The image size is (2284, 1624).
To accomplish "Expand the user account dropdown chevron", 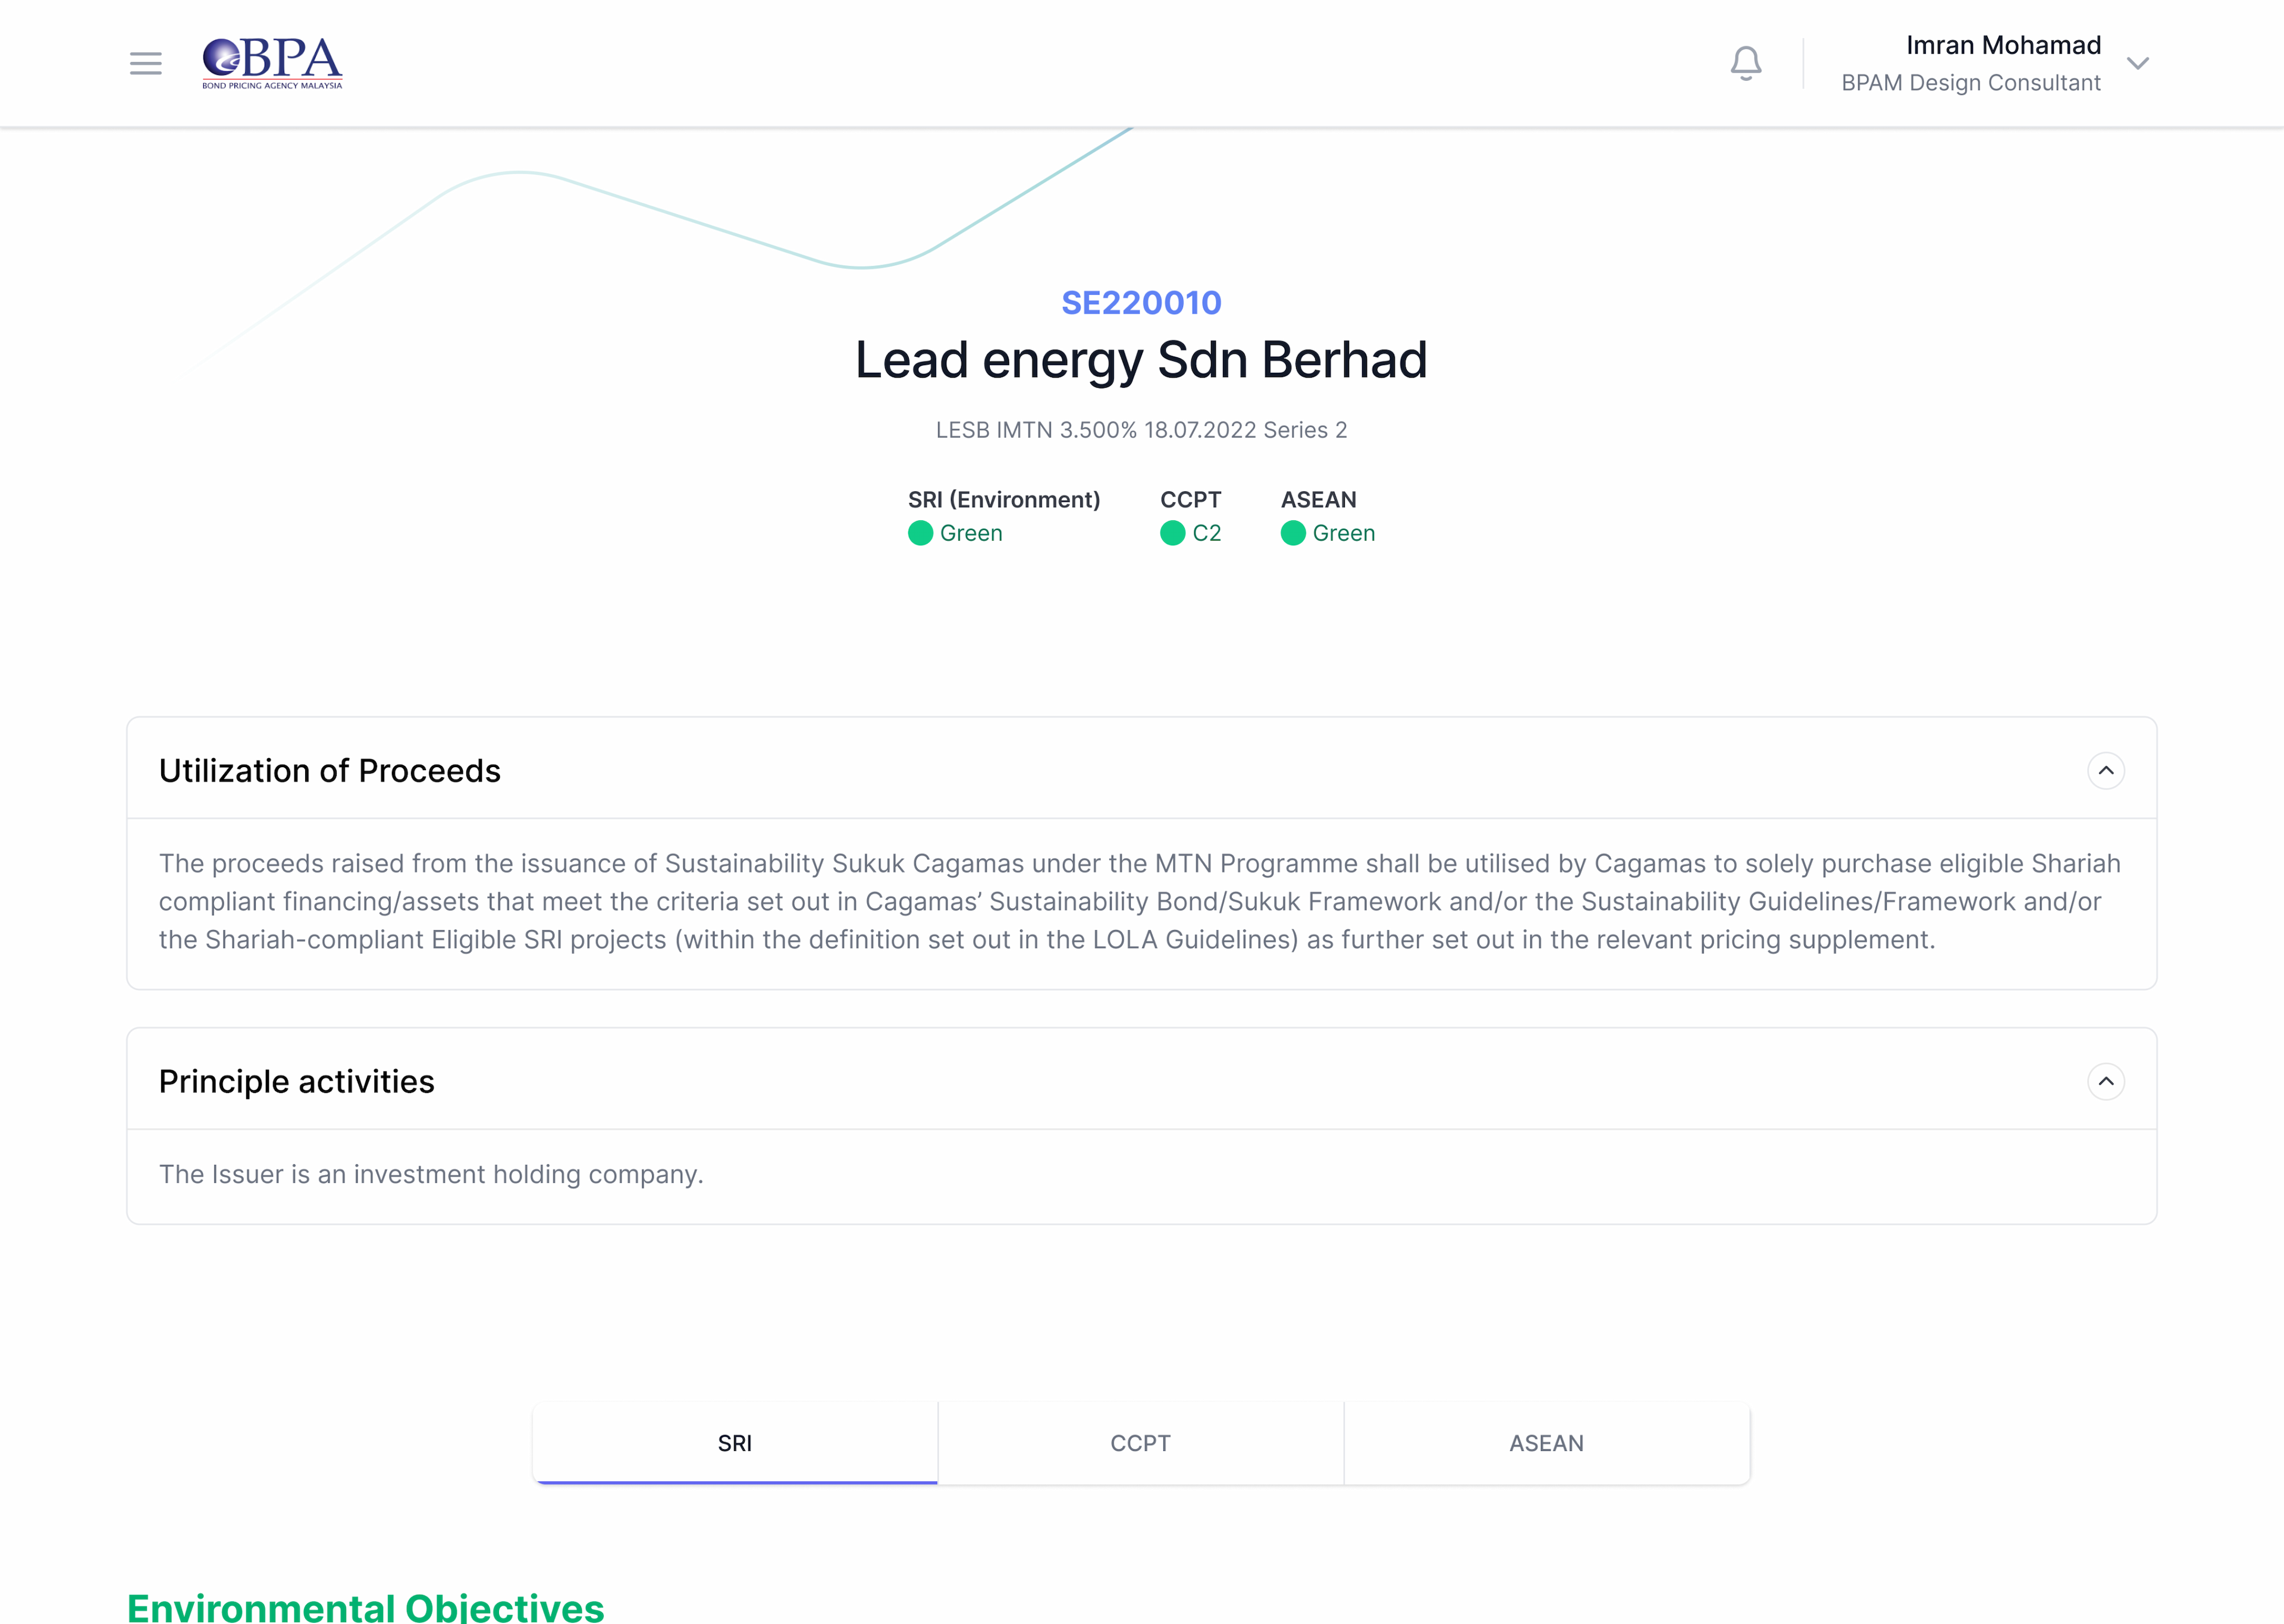I will coord(2138,63).
